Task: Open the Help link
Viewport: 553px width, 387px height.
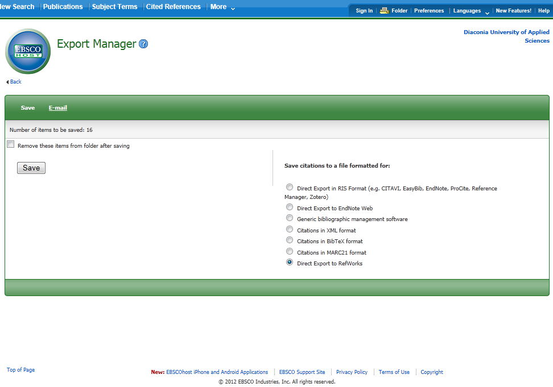Action: coord(543,11)
